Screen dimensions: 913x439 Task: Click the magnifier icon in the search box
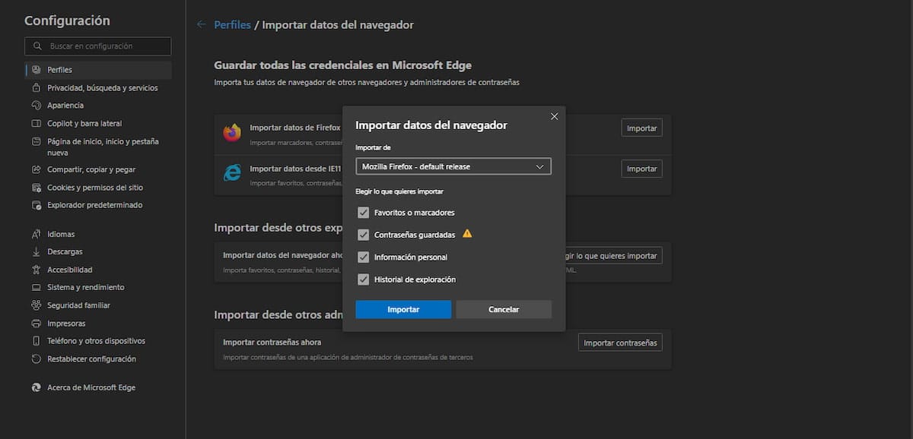pos(37,46)
